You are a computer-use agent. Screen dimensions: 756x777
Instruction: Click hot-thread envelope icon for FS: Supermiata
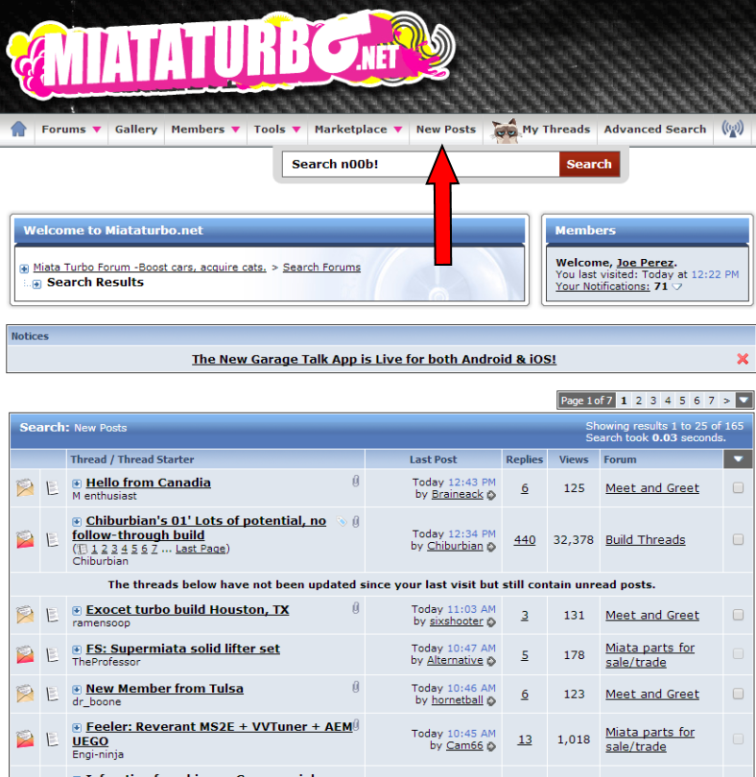pos(25,654)
